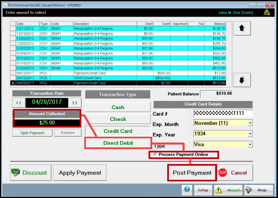Click the Debit column header
278x198 pixels.
click(145, 24)
